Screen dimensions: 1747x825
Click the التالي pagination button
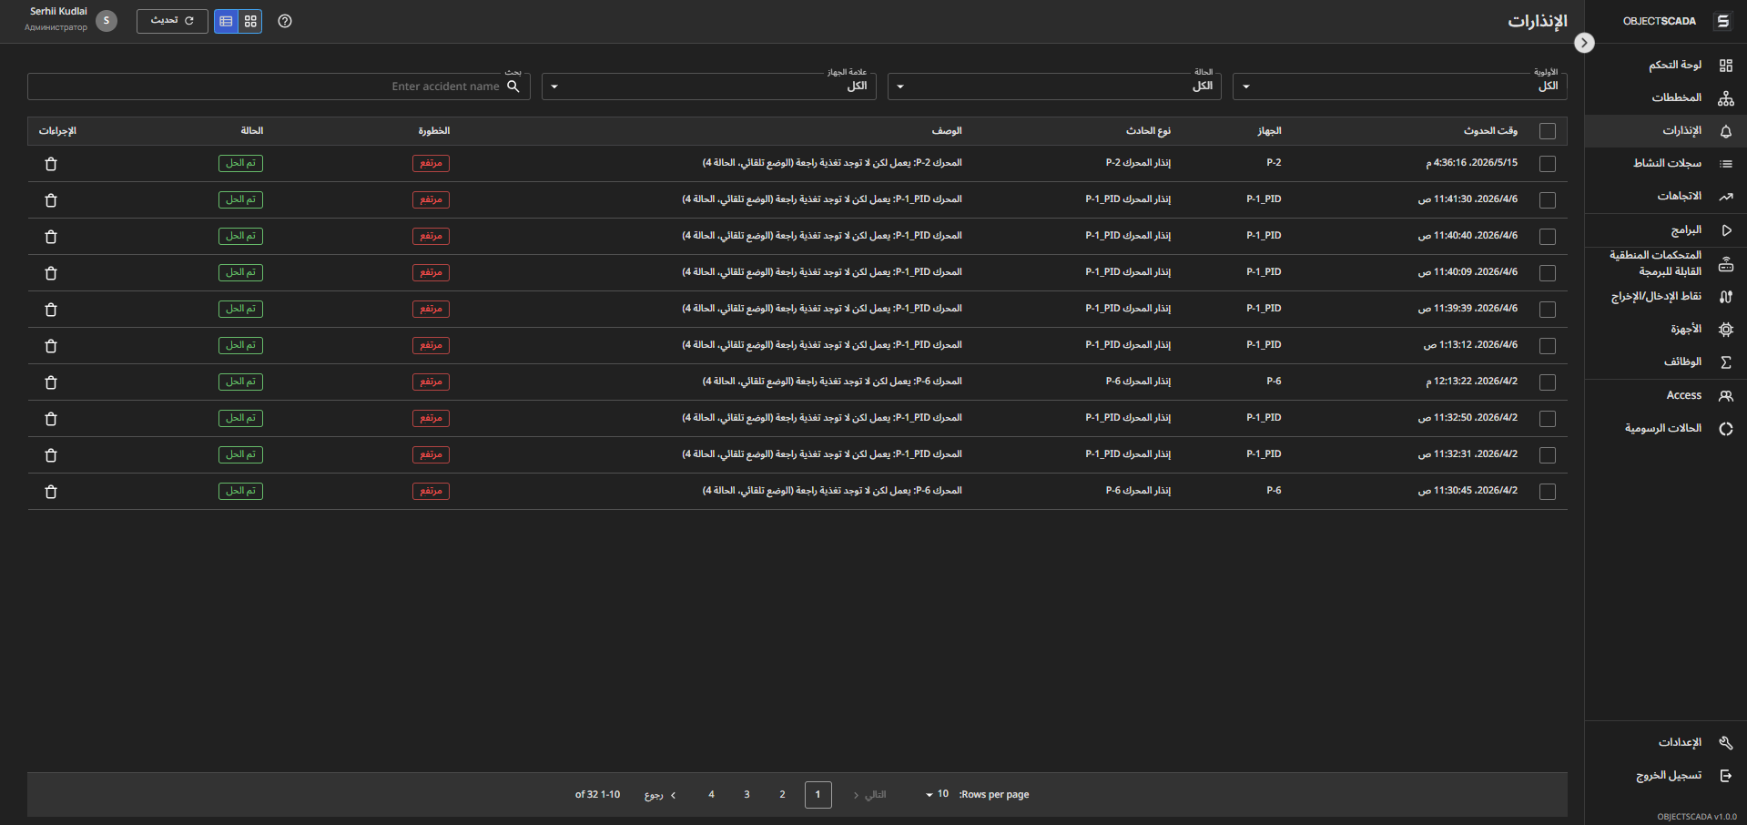(869, 795)
